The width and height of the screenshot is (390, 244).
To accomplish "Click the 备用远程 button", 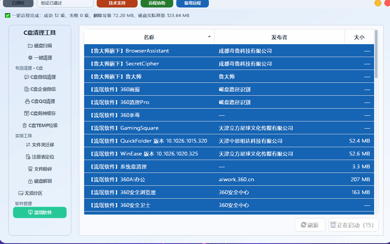I will coord(192,3).
